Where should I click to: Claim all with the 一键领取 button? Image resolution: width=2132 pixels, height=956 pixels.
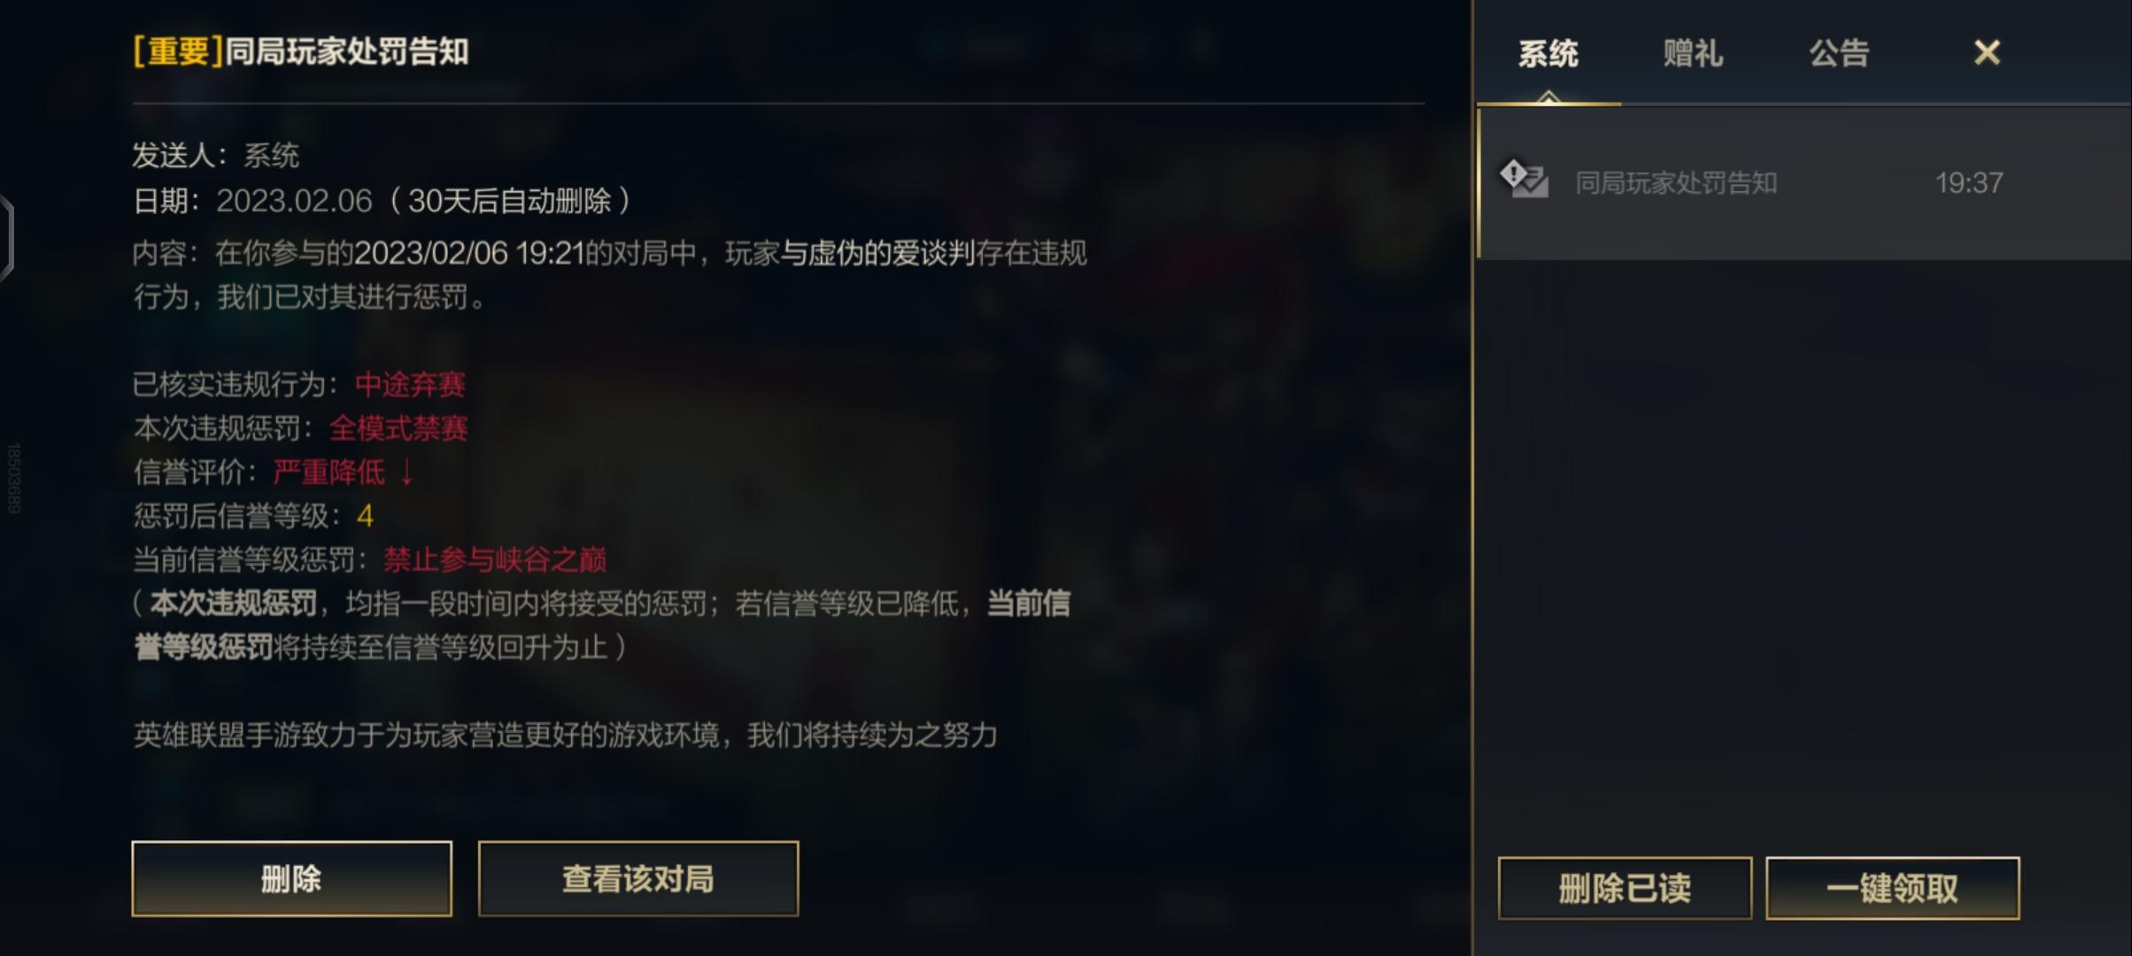1893,888
